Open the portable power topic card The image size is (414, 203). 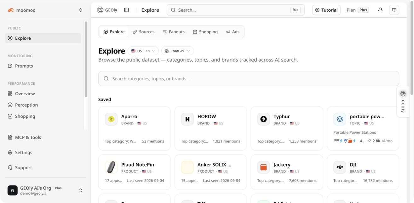[x=363, y=128]
